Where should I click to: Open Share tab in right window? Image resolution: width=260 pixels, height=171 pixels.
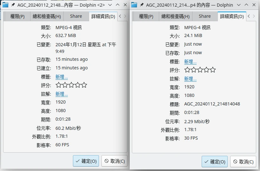pyautogui.click(x=205, y=16)
